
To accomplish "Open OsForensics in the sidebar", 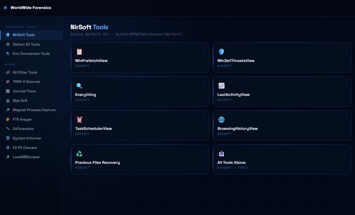I will (31, 129).
